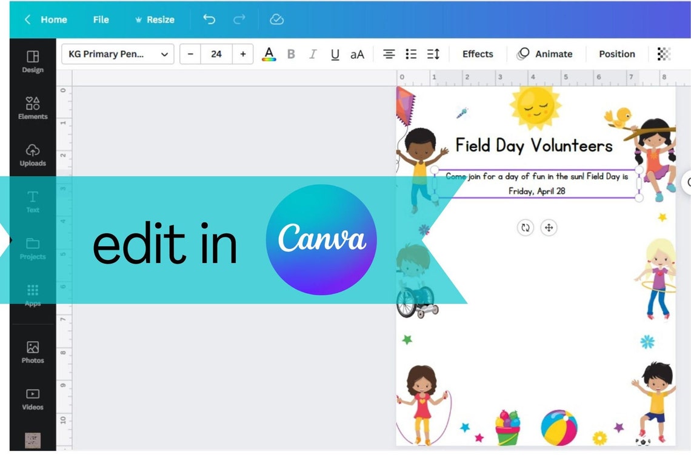Image resolution: width=691 pixels, height=455 pixels.
Task: Open the File menu
Action: pos(101,19)
